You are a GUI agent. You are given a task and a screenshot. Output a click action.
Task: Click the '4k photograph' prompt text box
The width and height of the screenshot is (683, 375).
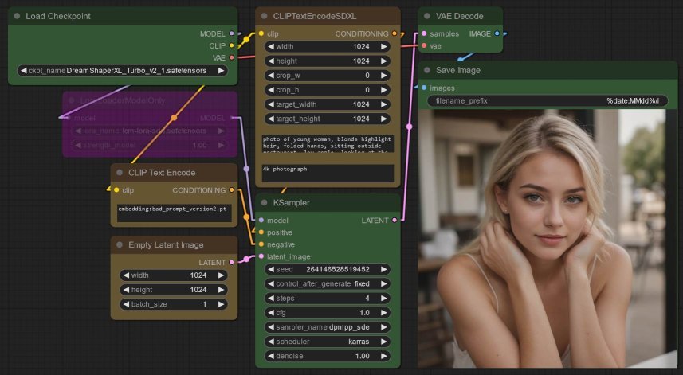328,173
